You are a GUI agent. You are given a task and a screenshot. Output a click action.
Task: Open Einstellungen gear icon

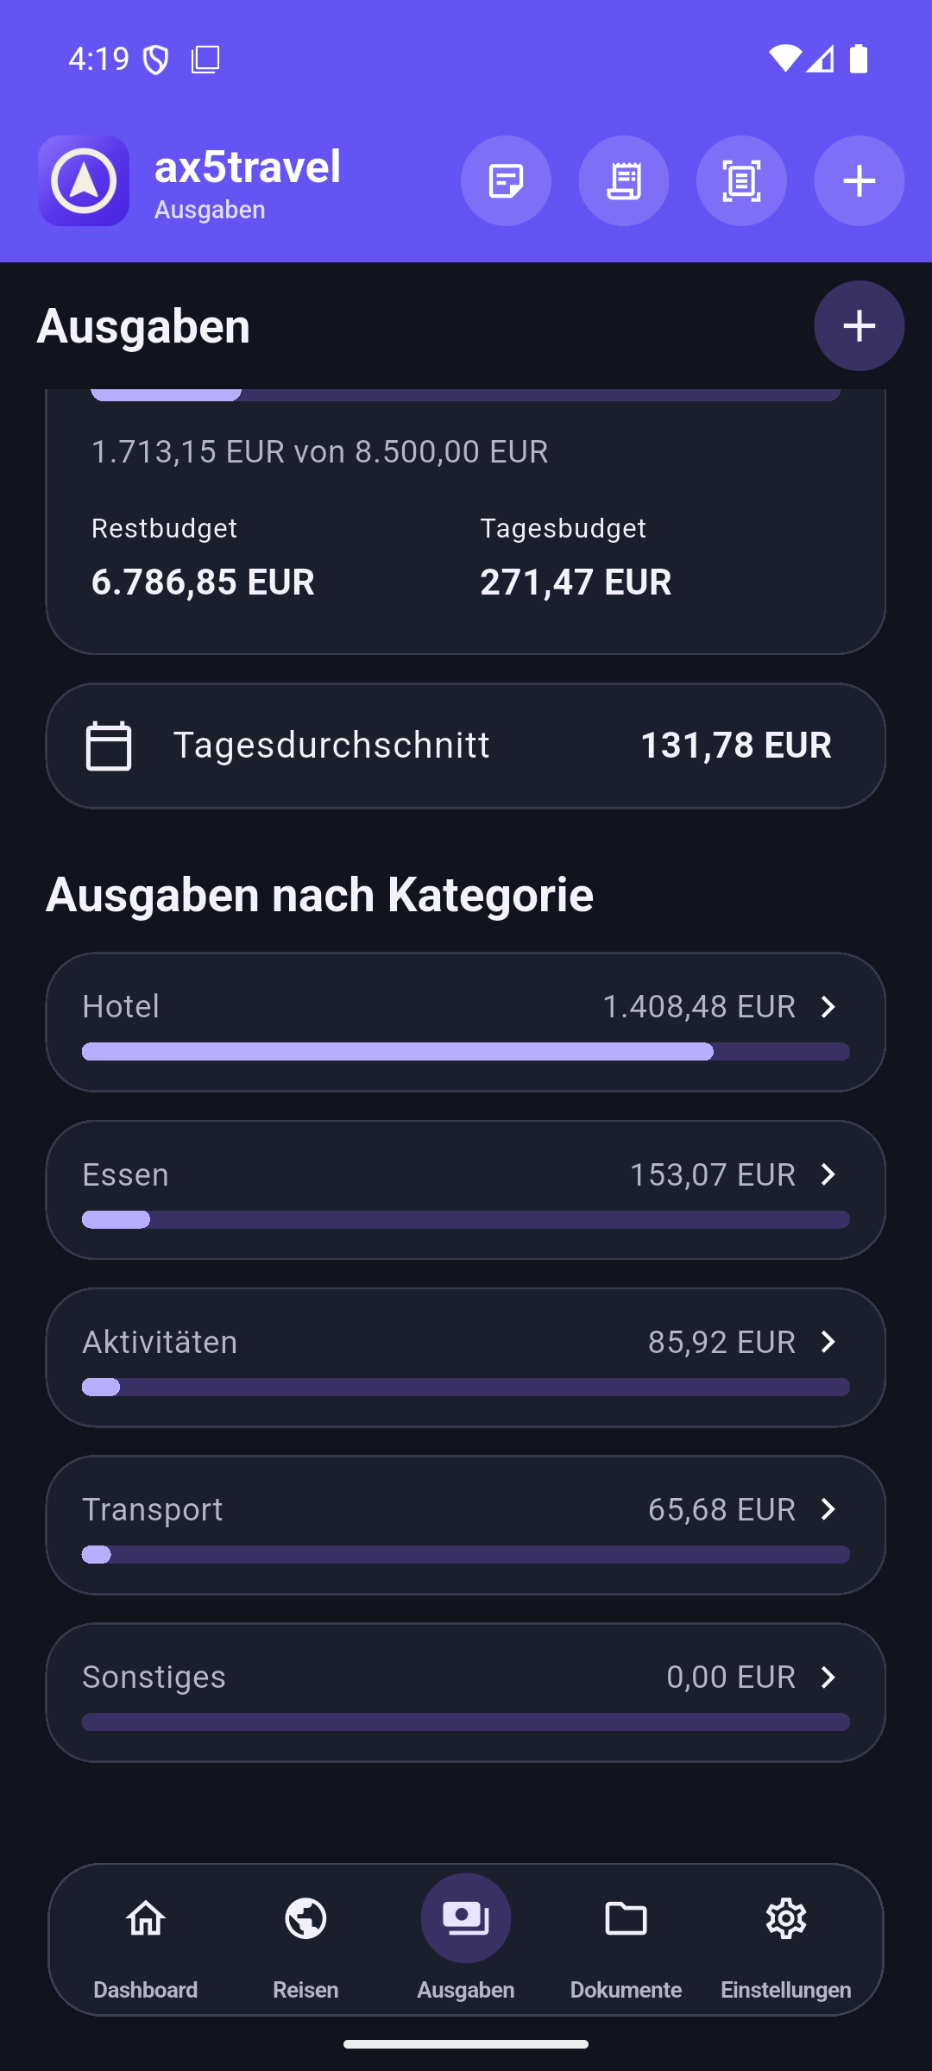(786, 1918)
